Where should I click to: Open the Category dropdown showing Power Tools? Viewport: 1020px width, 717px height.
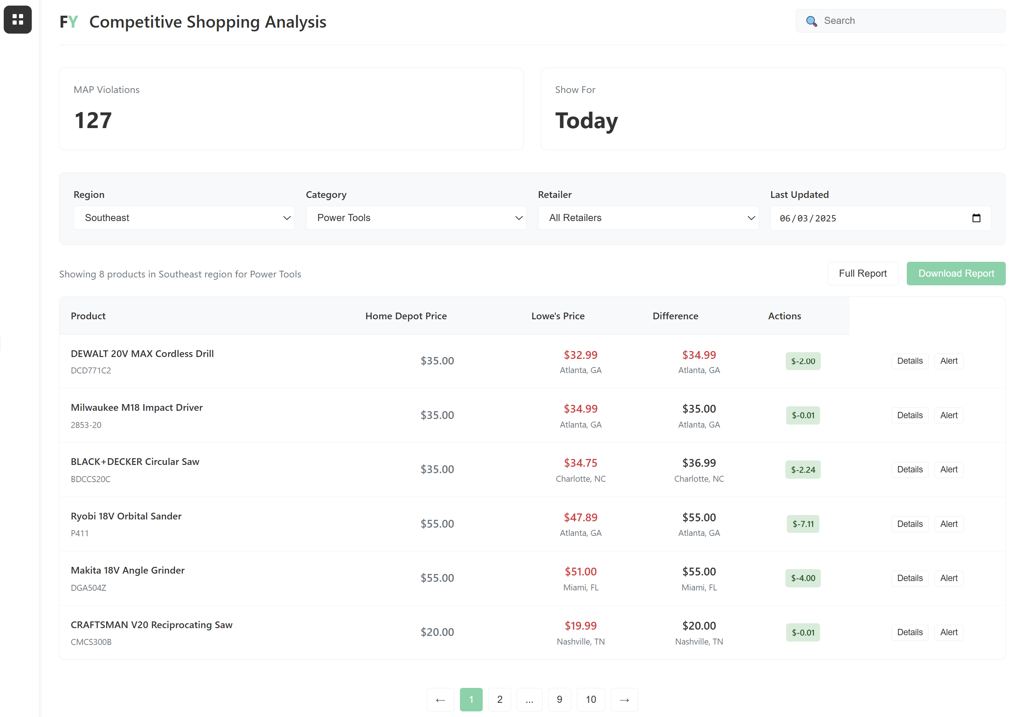tap(416, 218)
